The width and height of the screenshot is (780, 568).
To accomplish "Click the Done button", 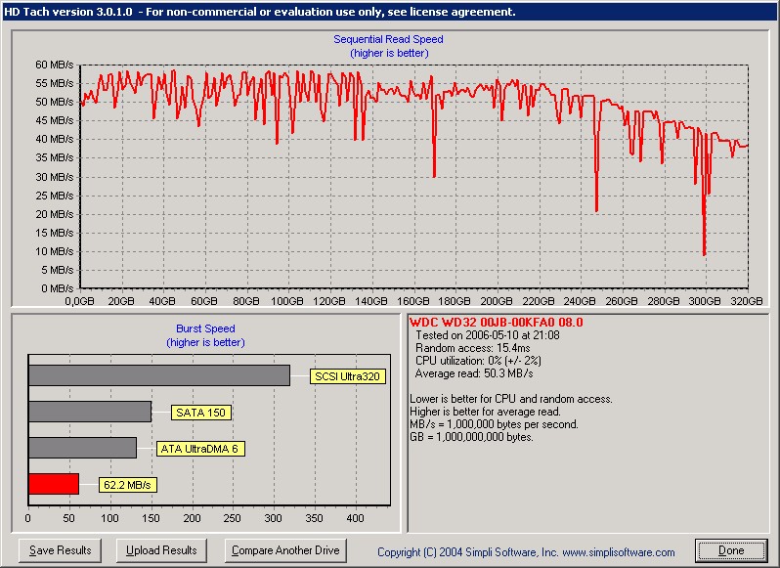I will point(731,550).
